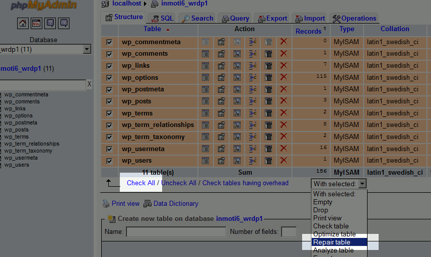The width and height of the screenshot is (431, 257).
Task: Drop (red X) icon for wp_commentmeta row
Action: (x=283, y=41)
